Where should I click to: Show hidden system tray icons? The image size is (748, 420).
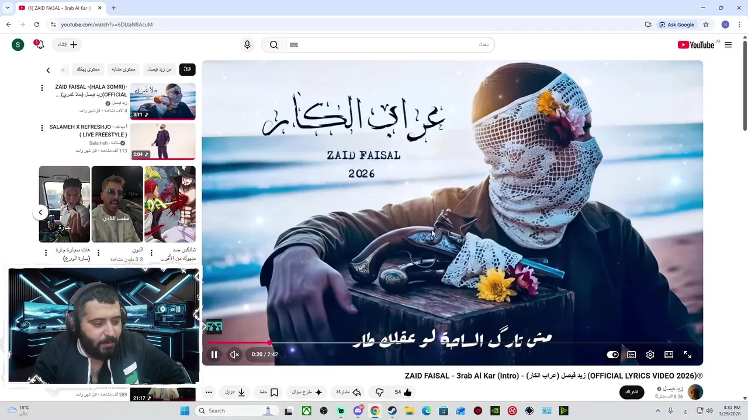coord(659,411)
